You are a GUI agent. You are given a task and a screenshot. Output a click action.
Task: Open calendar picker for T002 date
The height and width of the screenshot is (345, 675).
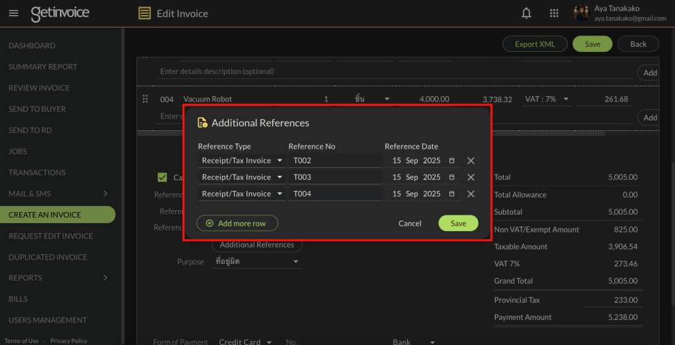452,161
